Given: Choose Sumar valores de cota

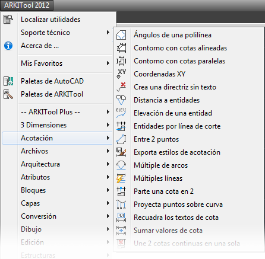Looking at the screenshot, I should click(x=168, y=231).
